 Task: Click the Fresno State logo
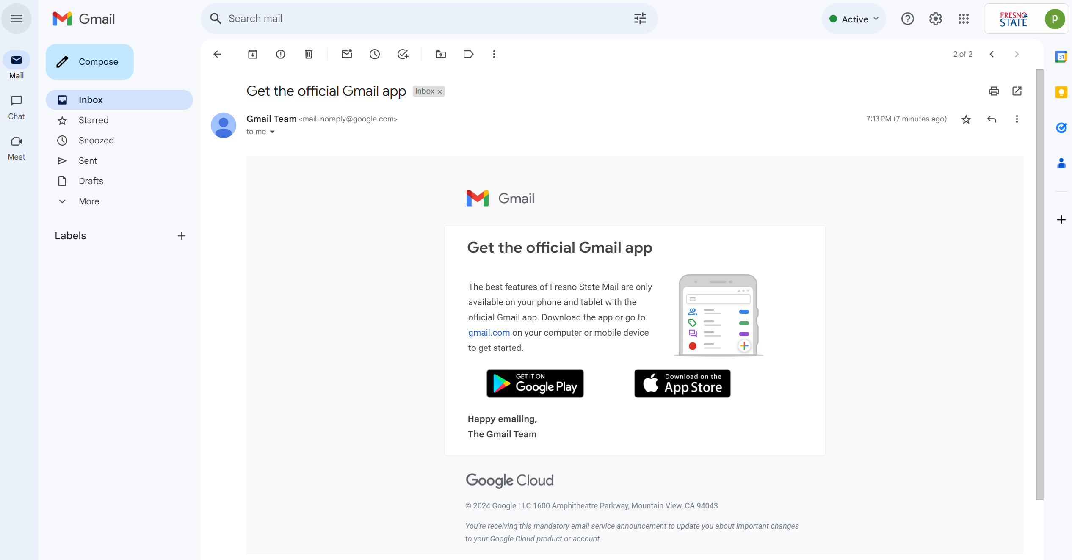[x=1014, y=19]
